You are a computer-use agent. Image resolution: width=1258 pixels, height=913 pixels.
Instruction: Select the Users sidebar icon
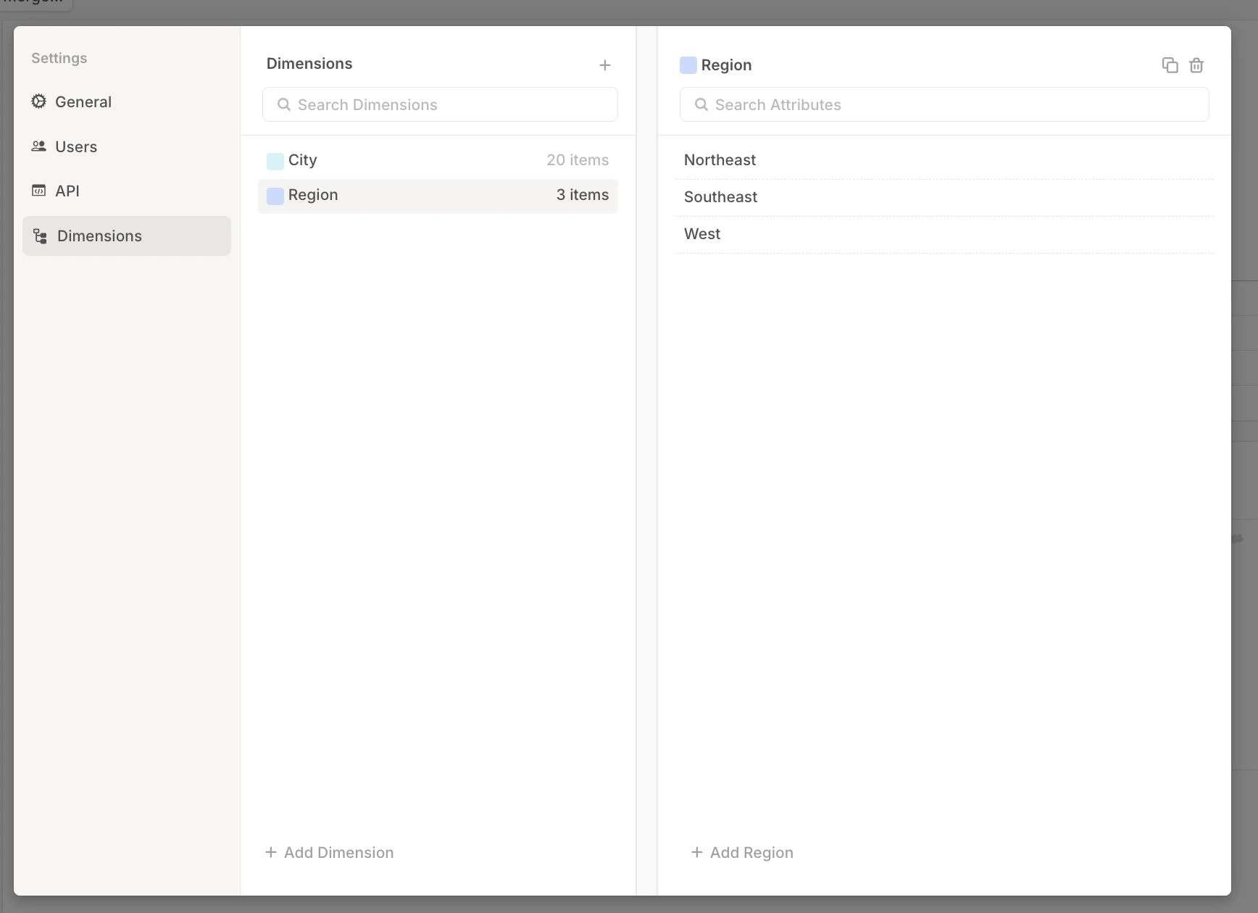pyautogui.click(x=38, y=146)
